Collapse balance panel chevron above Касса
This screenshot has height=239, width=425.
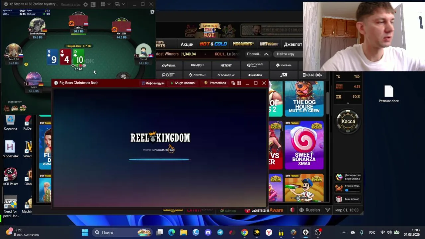tap(348, 103)
